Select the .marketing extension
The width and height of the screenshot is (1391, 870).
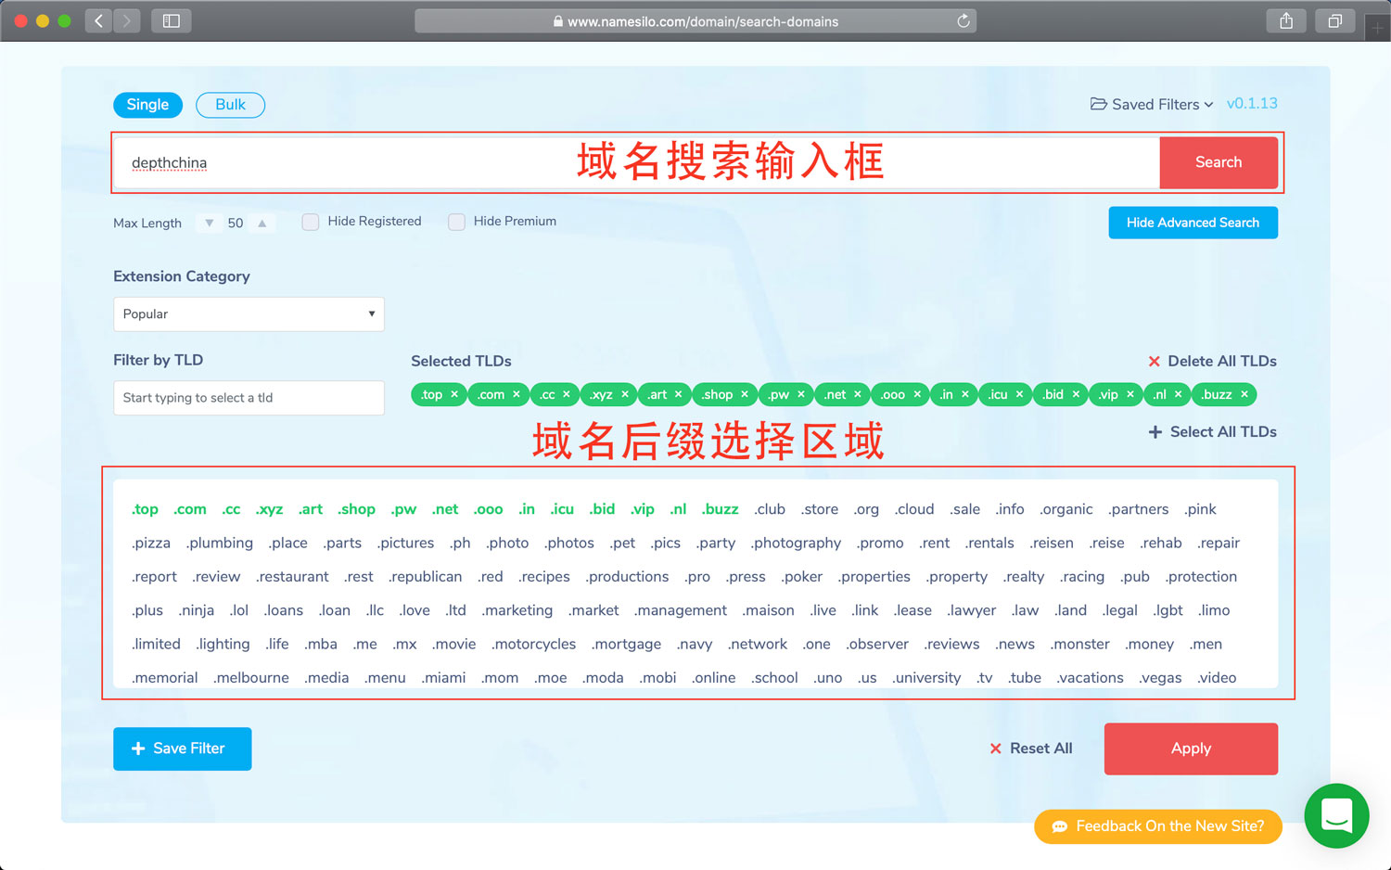[517, 610]
